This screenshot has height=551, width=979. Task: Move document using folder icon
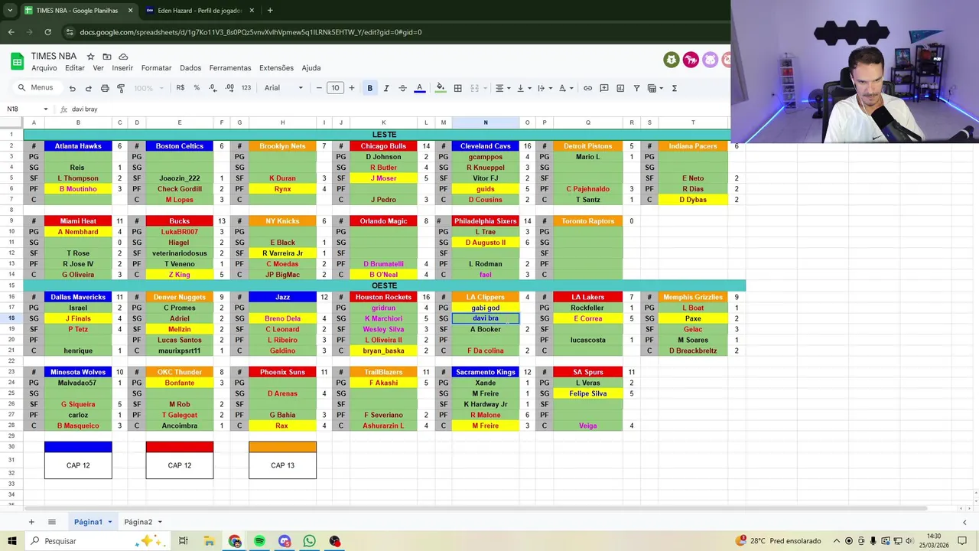(x=107, y=57)
